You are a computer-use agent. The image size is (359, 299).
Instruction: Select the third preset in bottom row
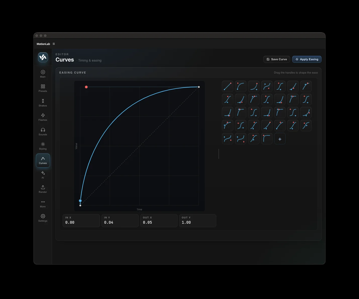click(x=254, y=139)
